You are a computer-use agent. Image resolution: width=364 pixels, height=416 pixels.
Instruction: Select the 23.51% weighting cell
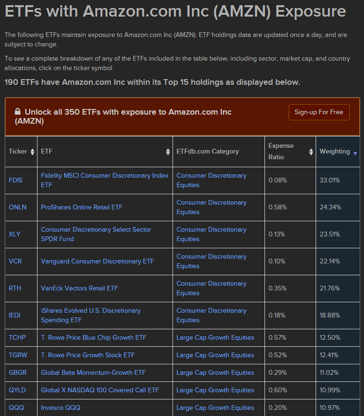[338, 234]
